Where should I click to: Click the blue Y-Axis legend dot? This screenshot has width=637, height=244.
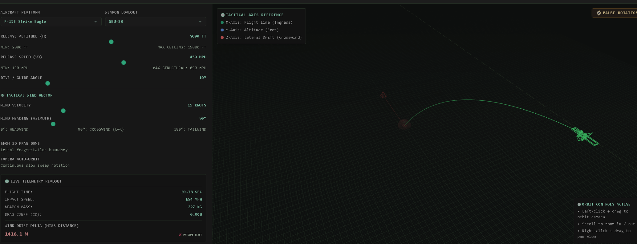tap(222, 30)
